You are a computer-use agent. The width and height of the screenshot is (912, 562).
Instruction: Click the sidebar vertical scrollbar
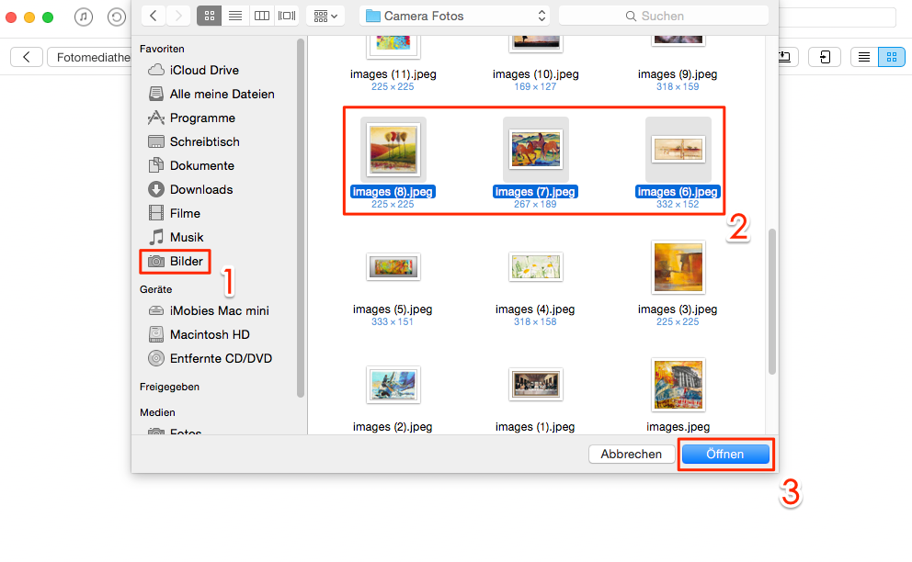click(x=301, y=218)
